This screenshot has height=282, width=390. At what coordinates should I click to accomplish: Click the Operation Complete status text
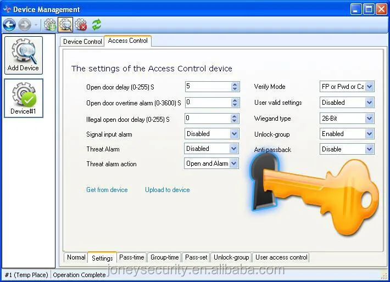[79, 275]
